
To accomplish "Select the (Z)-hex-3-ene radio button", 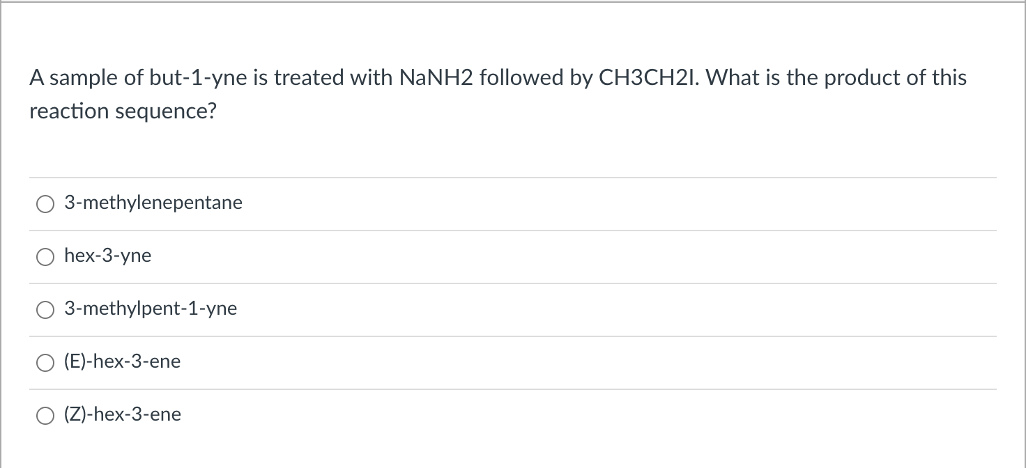I will click(45, 414).
